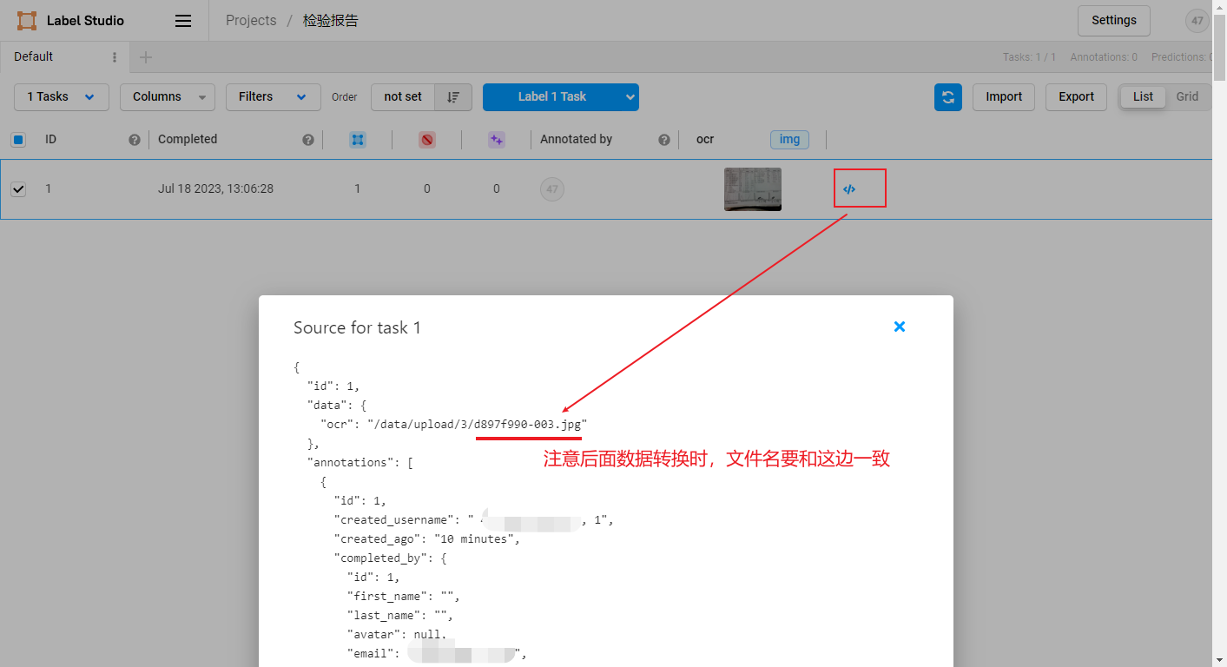
Task: Click annotator avatar 47 in task row
Action: click(x=552, y=189)
